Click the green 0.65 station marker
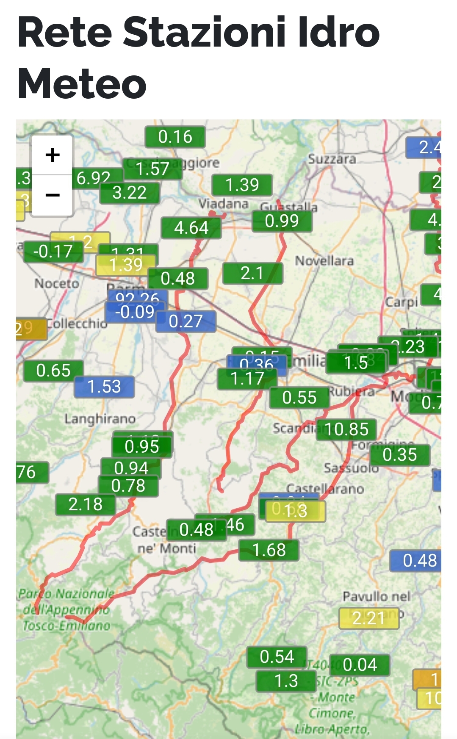457x739 pixels. [x=53, y=371]
